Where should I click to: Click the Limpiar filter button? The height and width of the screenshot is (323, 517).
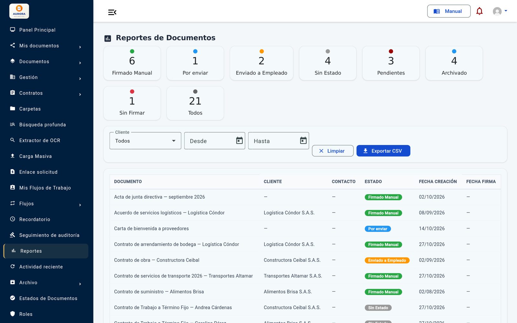tap(332, 151)
